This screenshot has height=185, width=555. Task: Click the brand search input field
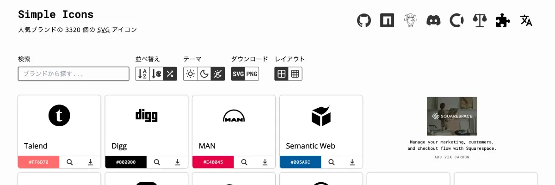tap(74, 74)
